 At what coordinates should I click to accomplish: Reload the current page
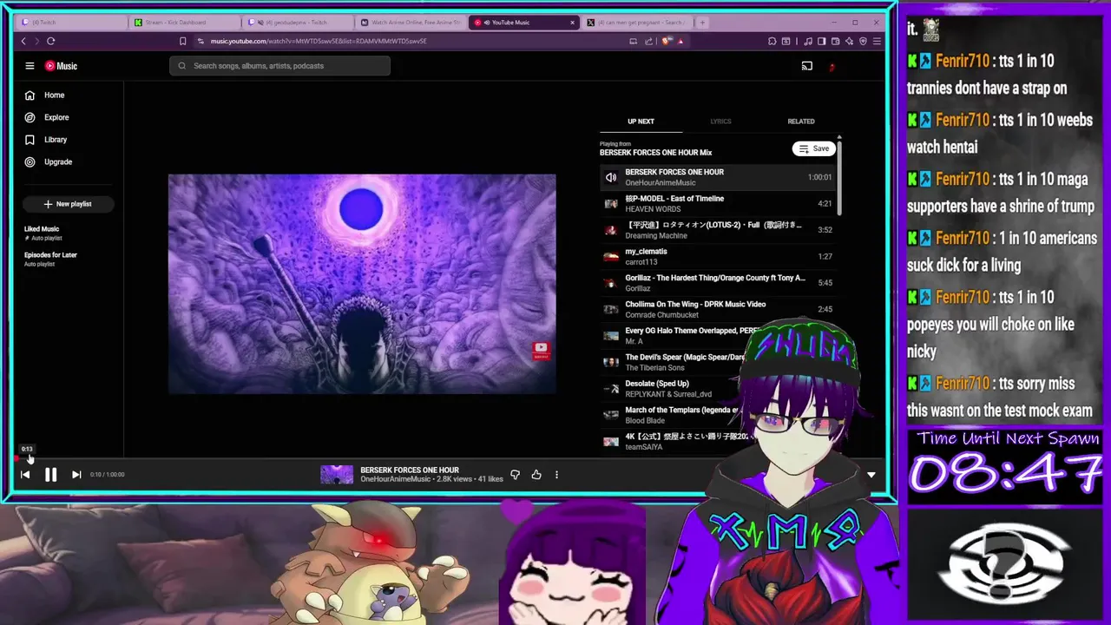click(x=51, y=41)
